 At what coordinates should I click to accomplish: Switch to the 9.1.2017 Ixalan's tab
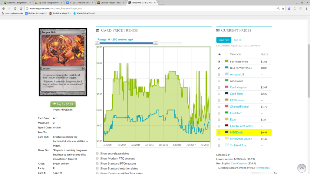(x=80, y=3)
